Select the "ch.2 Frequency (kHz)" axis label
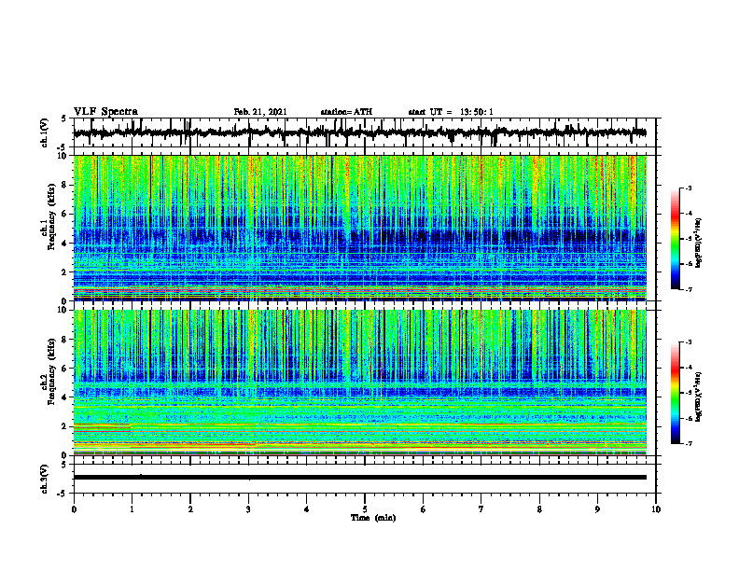The image size is (739, 571). click(x=49, y=371)
